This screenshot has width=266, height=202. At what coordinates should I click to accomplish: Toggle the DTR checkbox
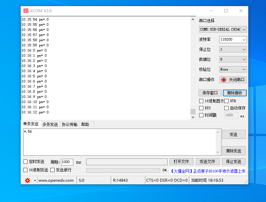coord(227,101)
